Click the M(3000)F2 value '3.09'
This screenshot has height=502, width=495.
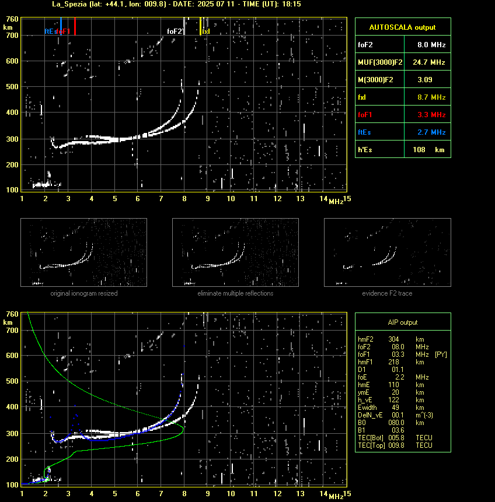[x=425, y=80]
